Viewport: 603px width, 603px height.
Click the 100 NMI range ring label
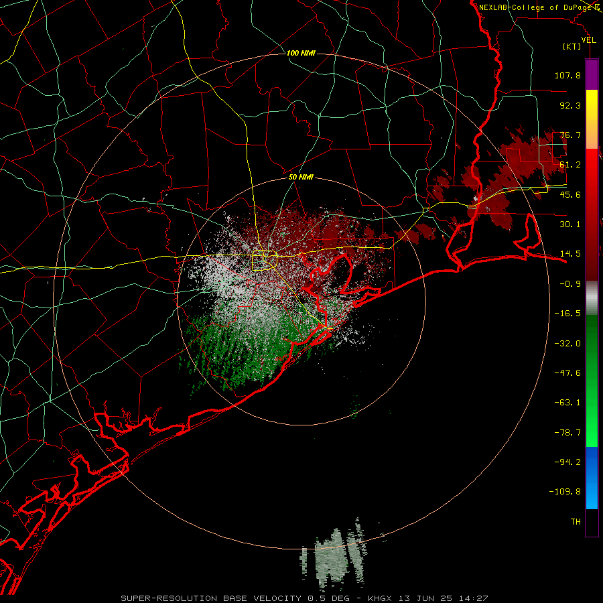301,53
